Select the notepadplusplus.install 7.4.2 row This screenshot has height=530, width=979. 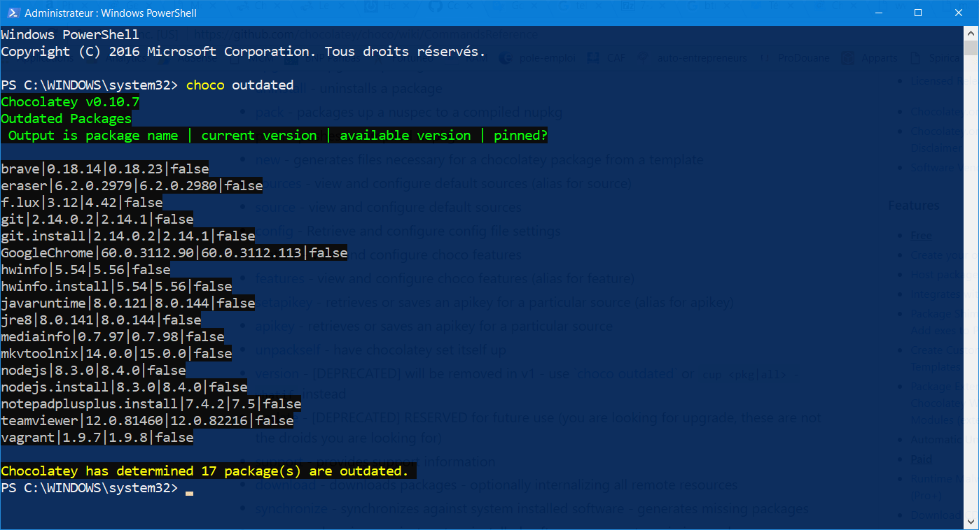point(151,404)
